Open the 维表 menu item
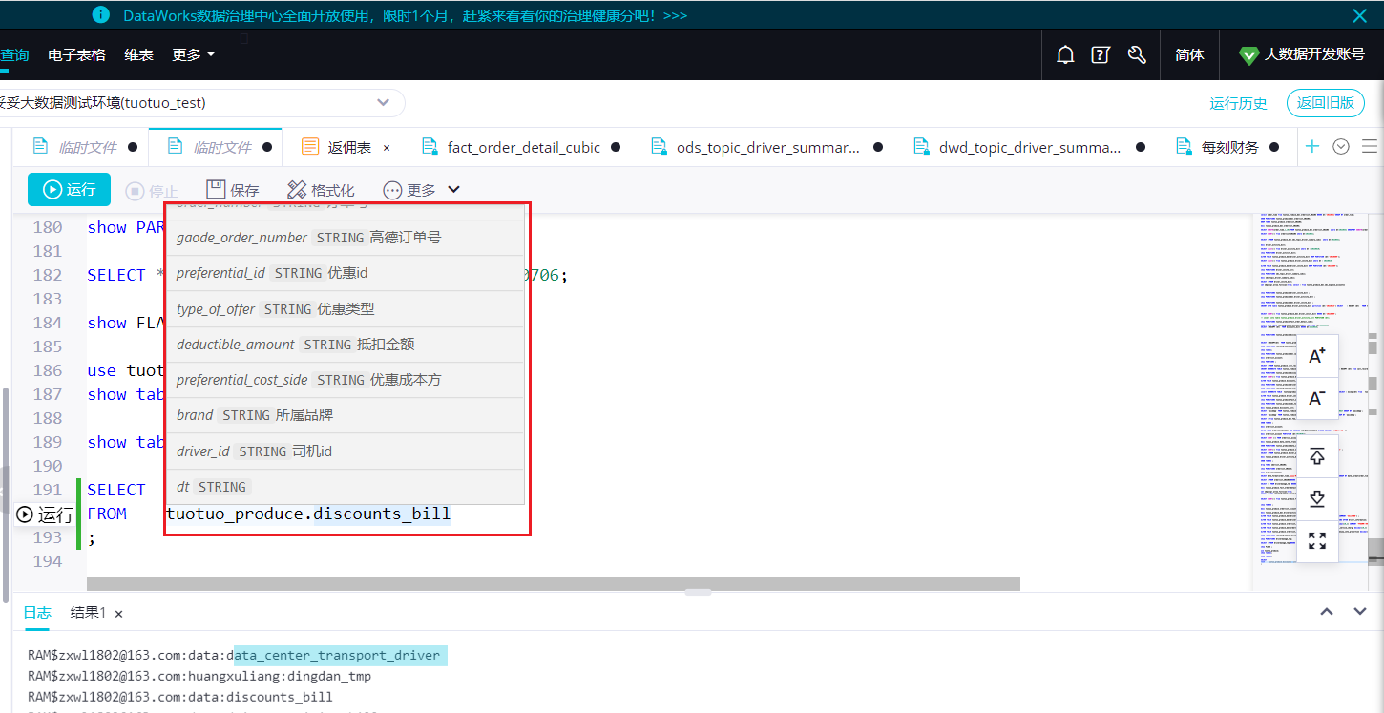This screenshot has width=1384, height=713. point(138,55)
